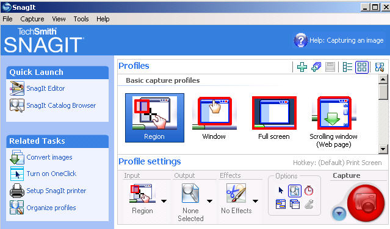Click the Region input icon in Profile settings
390x229 pixels.
(x=142, y=194)
